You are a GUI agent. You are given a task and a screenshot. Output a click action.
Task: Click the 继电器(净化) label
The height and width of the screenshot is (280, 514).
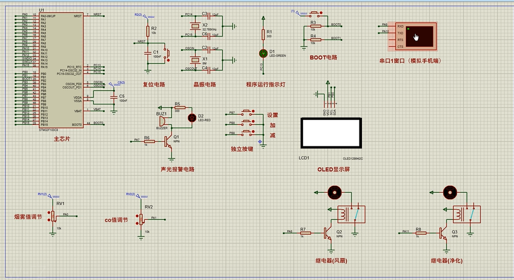(446, 261)
